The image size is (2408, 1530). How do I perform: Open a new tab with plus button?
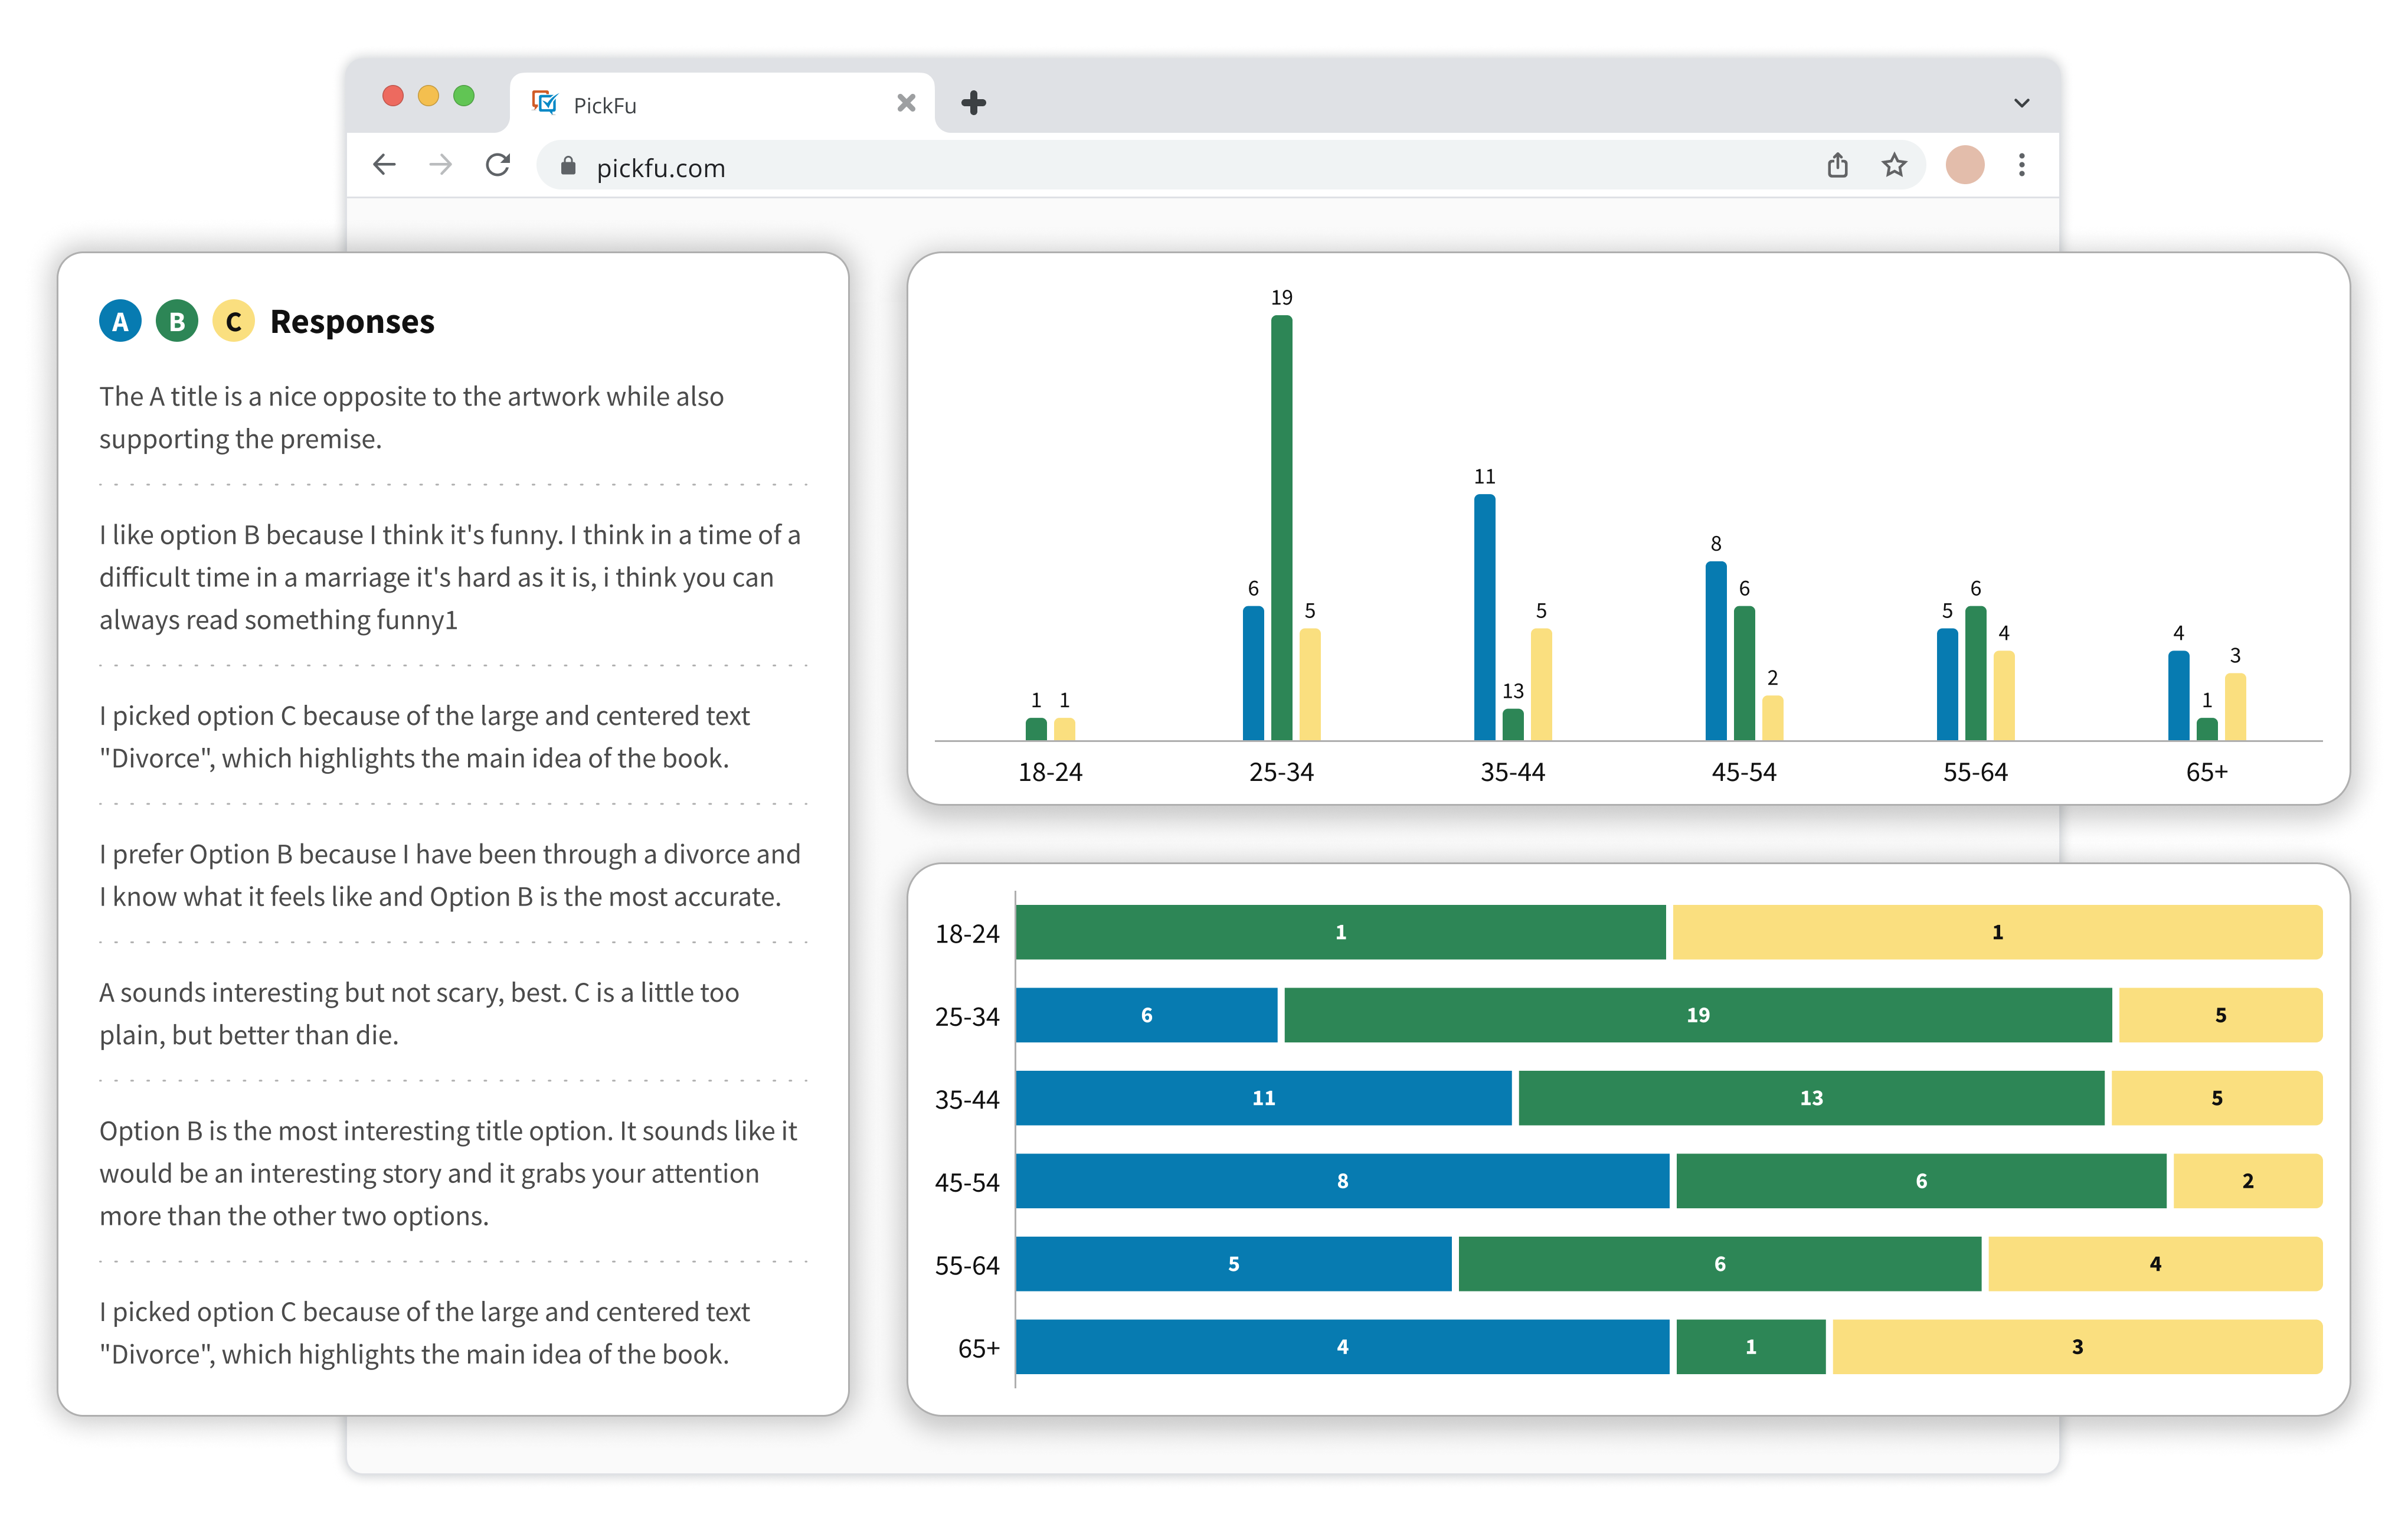tap(973, 103)
